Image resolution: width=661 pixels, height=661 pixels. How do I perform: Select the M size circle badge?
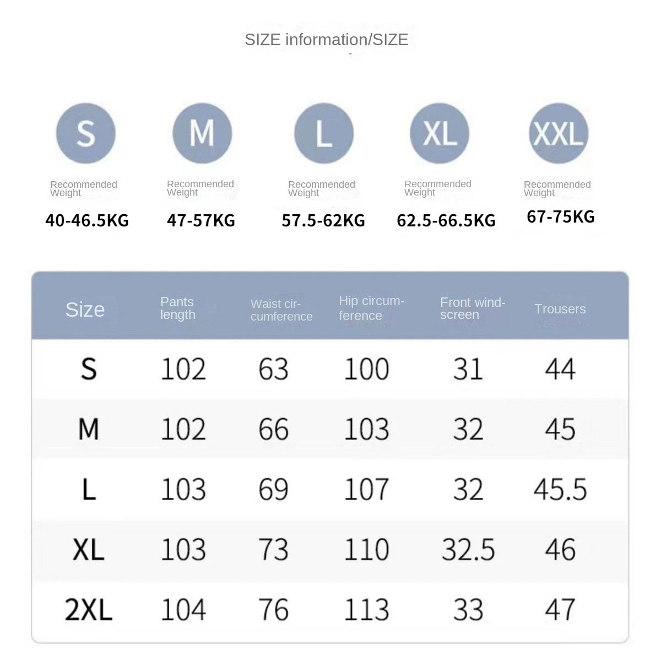pos(202,133)
